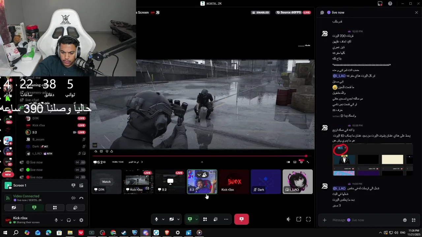Open activities launcher in user panel

coord(55,208)
